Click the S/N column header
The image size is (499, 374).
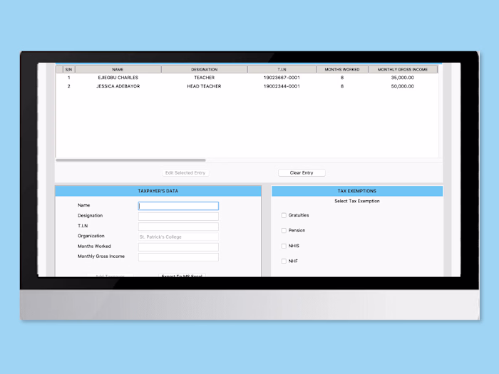click(68, 69)
